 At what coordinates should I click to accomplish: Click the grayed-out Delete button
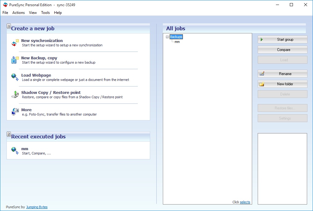(x=282, y=94)
